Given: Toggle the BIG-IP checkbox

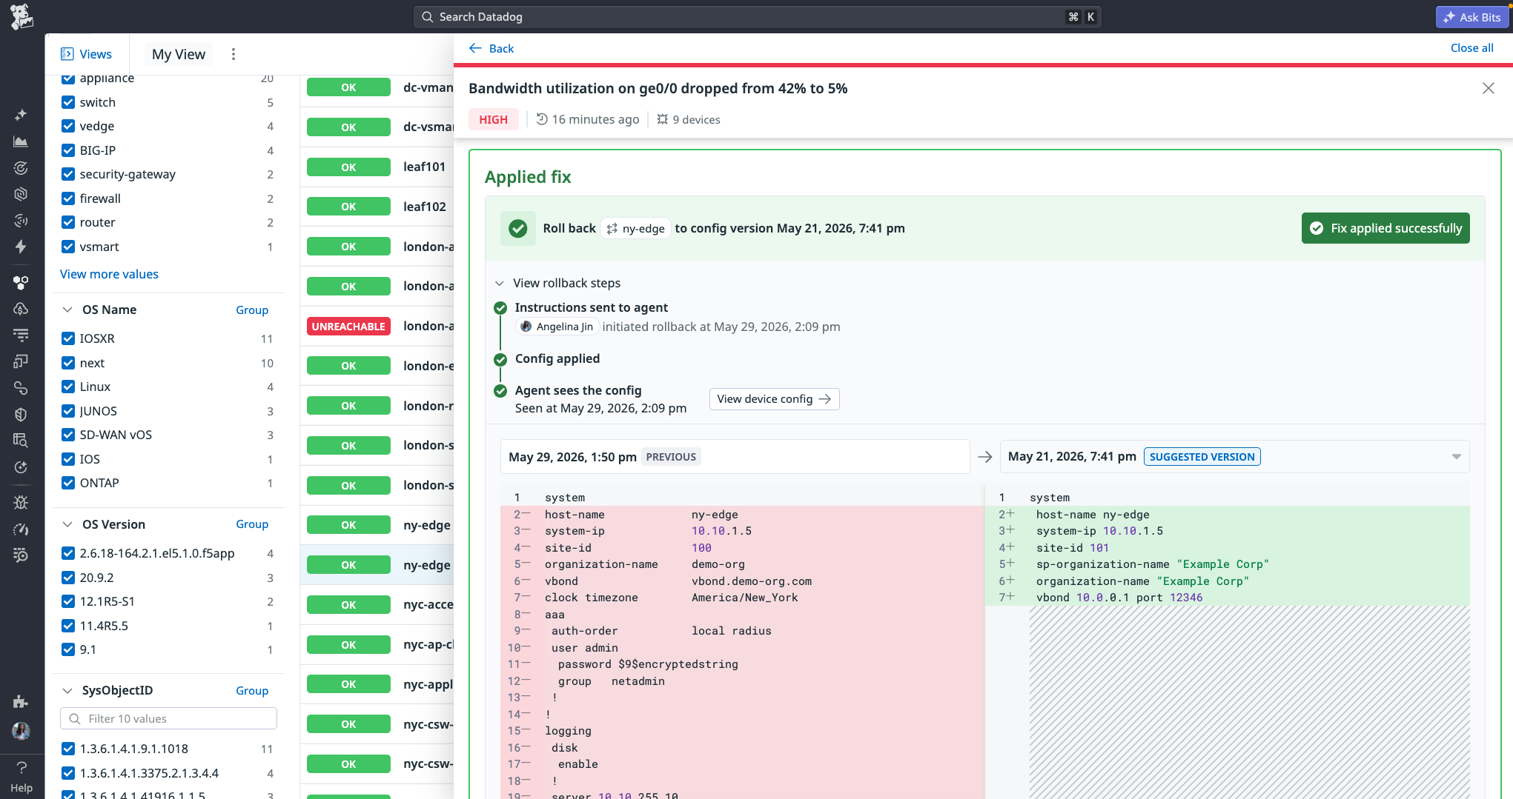Looking at the screenshot, I should pos(68,150).
